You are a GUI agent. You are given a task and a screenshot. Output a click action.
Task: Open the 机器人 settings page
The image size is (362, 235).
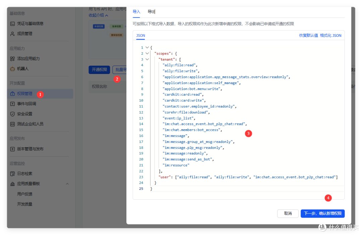coord(23,69)
